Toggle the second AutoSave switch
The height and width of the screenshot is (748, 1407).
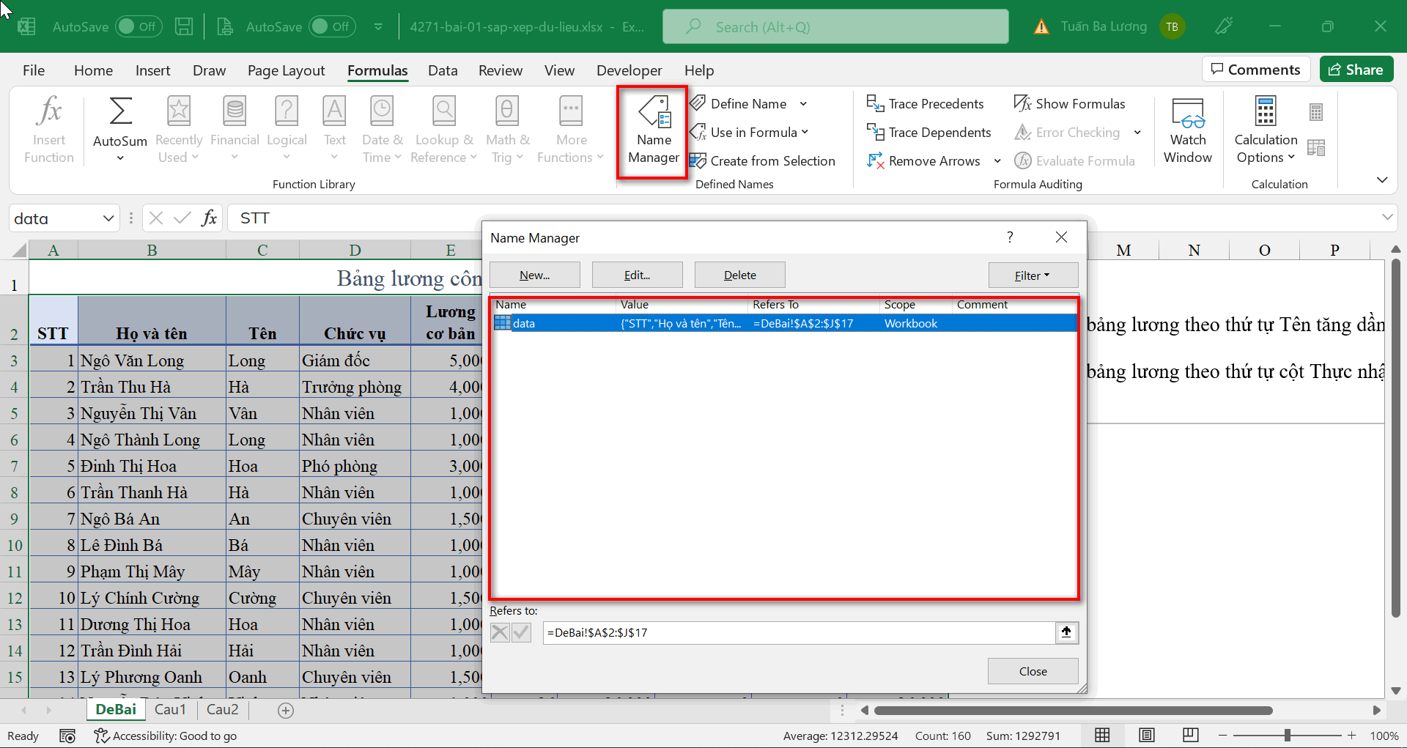tap(331, 27)
